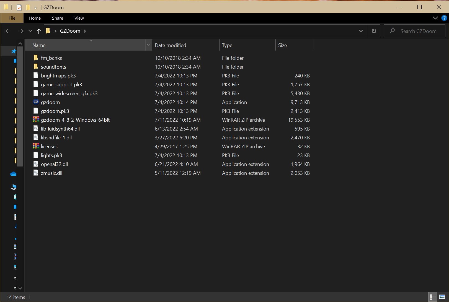Expand the chevron before the GZDoom breadcrumb
449x302 pixels.
[x=55, y=31]
